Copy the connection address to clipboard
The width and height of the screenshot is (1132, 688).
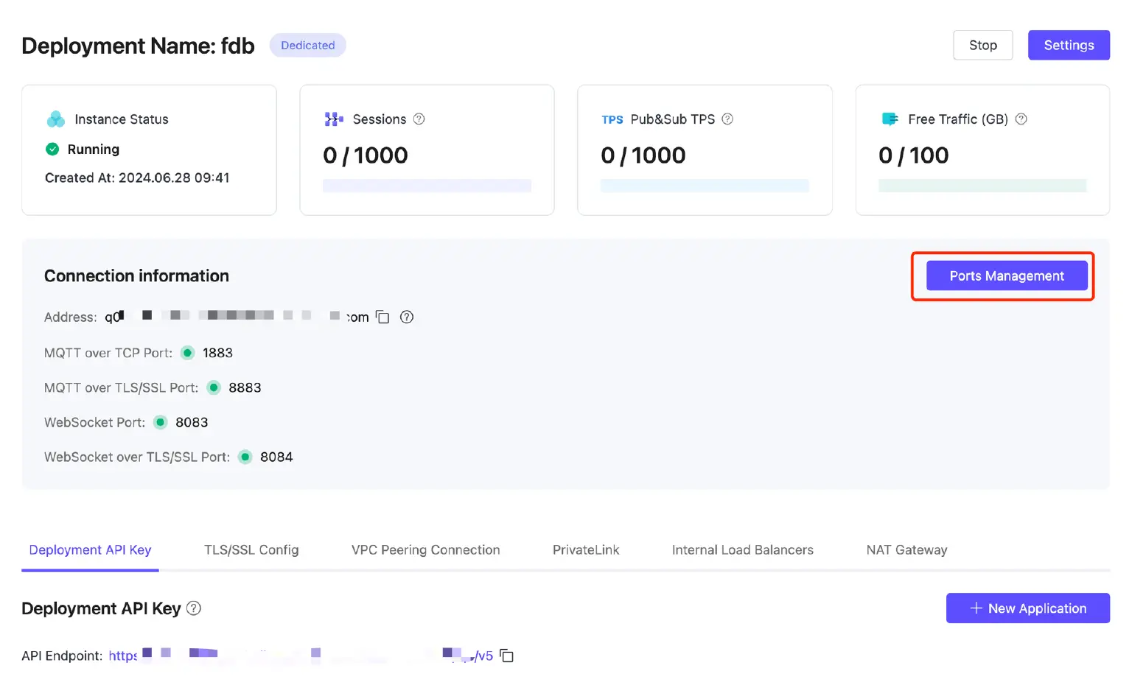coord(382,317)
